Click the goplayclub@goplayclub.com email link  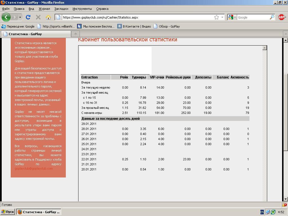point(34,168)
